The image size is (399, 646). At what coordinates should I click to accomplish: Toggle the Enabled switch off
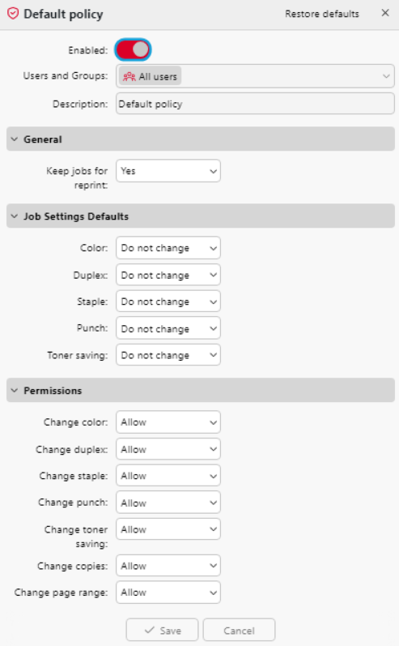(x=133, y=50)
